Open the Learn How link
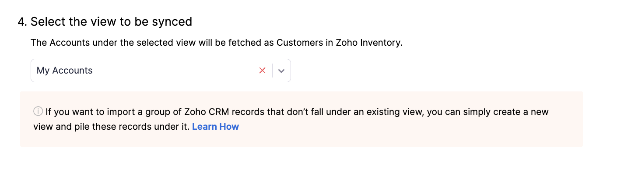This screenshot has width=638, height=175. [x=215, y=127]
